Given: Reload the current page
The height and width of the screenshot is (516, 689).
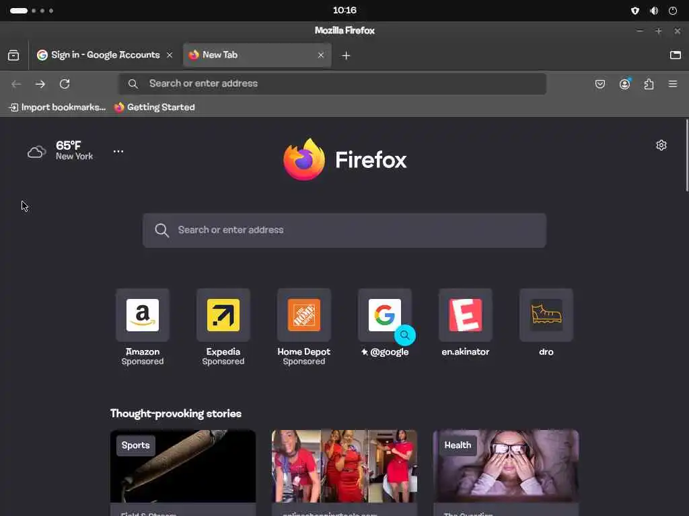Looking at the screenshot, I should 65,84.
